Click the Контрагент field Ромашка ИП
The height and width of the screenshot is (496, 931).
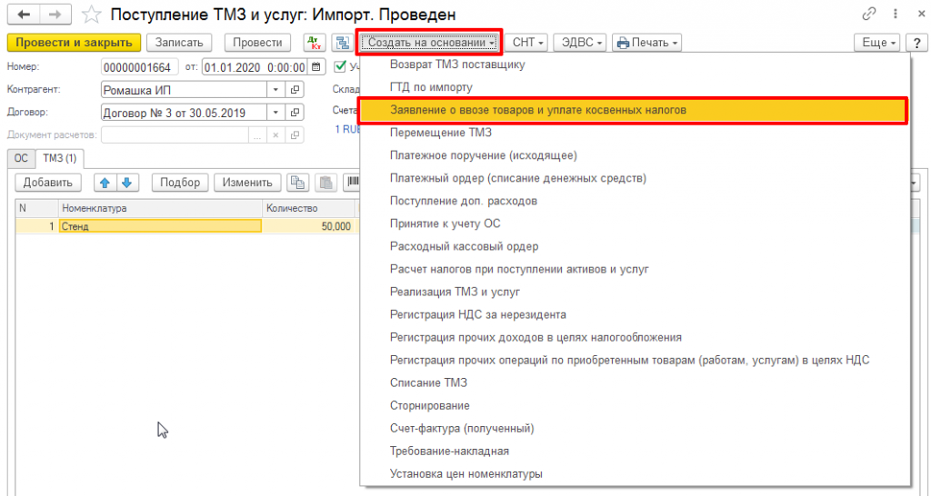click(x=184, y=90)
